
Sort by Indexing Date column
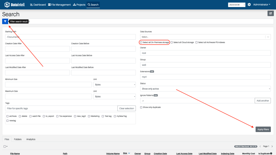click(227, 153)
